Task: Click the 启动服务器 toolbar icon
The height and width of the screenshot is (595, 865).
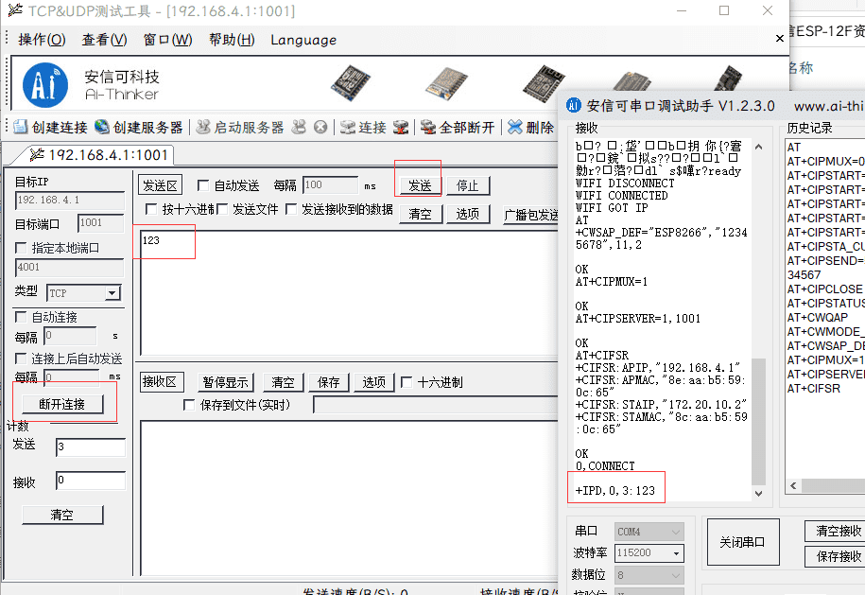Action: (201, 127)
